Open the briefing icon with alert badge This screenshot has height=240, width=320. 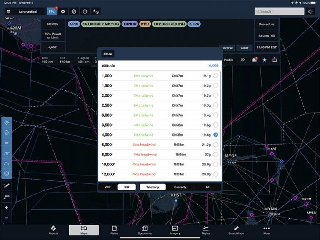pyautogui.click(x=254, y=60)
